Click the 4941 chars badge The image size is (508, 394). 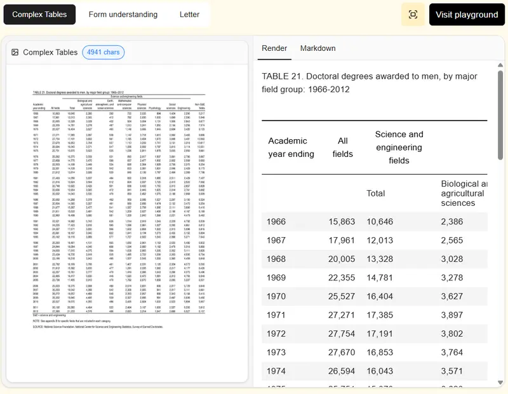pos(104,52)
